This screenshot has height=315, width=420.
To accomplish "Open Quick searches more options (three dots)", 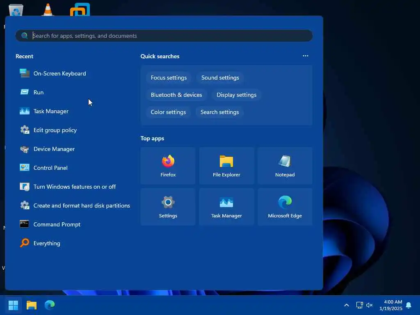I will click(x=305, y=56).
